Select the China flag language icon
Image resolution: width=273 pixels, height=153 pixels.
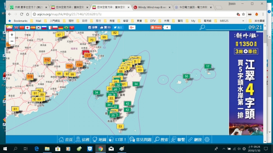pyautogui.click(x=22, y=28)
